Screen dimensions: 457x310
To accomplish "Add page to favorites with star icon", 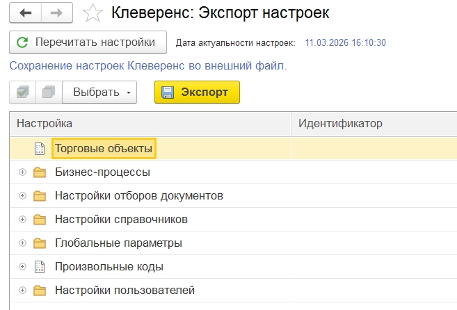I will pyautogui.click(x=93, y=13).
